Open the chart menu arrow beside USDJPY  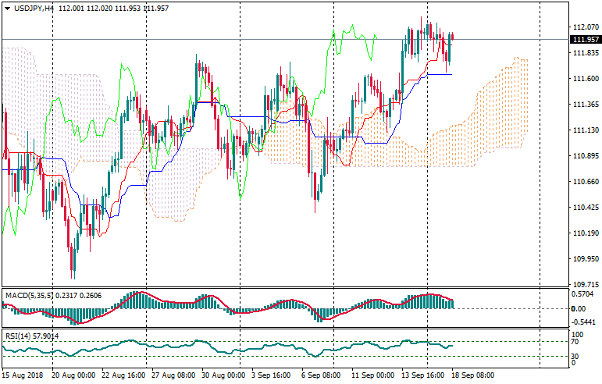[8, 8]
